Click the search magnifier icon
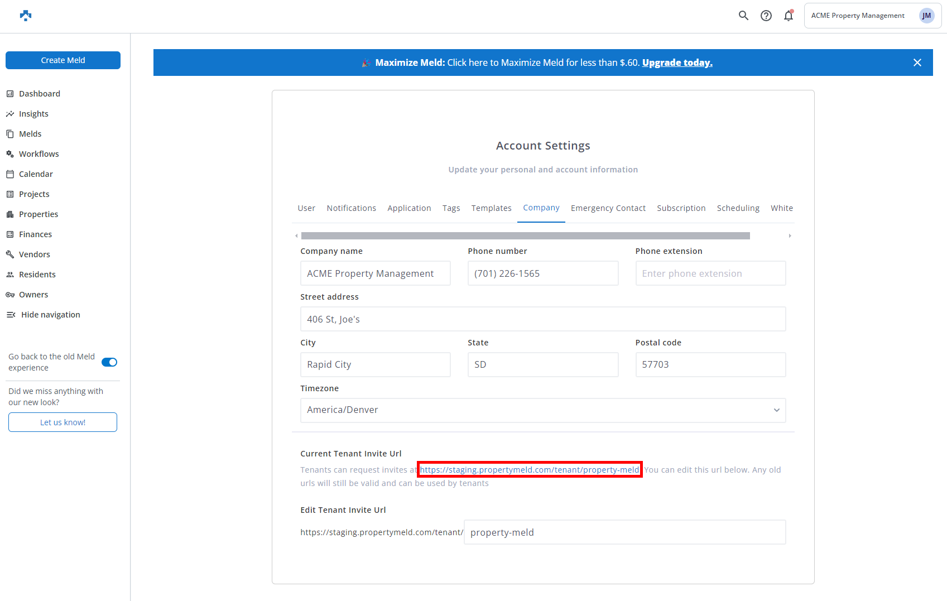The width and height of the screenshot is (947, 601). coord(743,16)
